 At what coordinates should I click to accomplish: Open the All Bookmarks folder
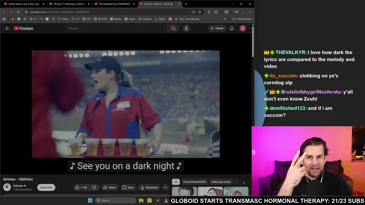[242, 19]
